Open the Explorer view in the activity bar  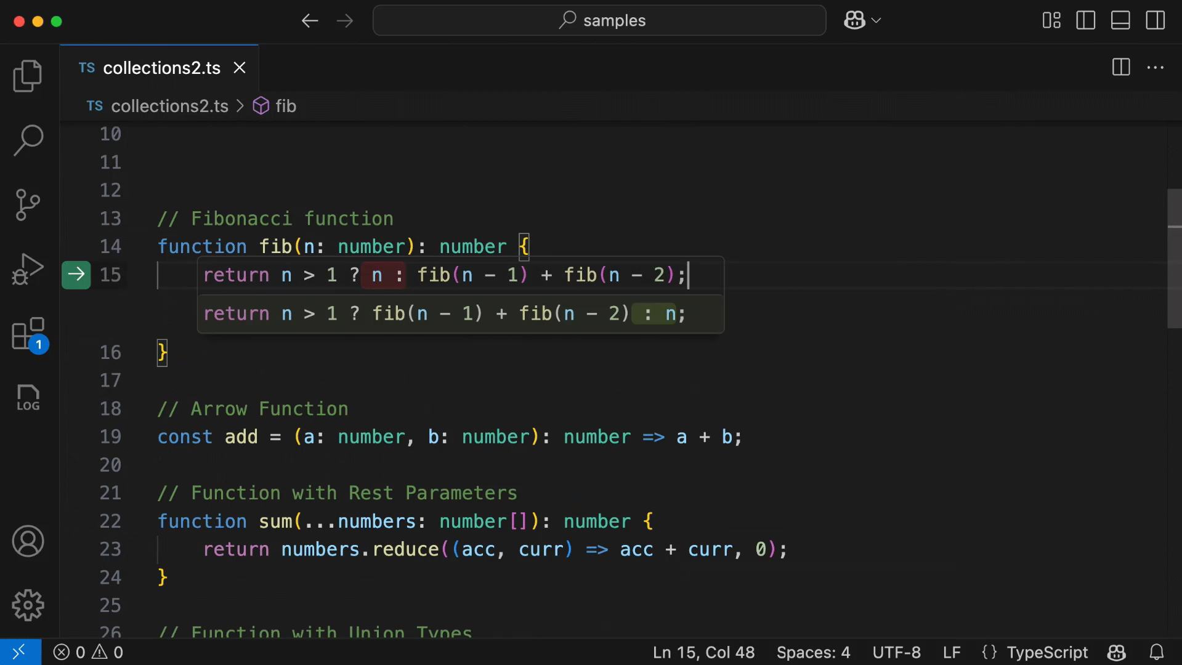point(28,76)
